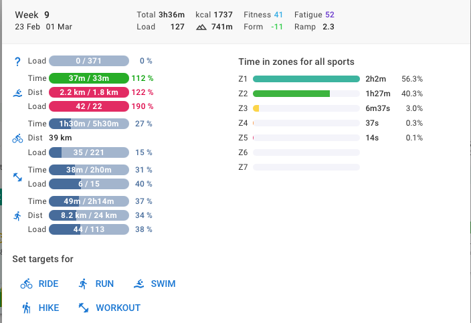Click the bike icon in Set targets

[27, 284]
